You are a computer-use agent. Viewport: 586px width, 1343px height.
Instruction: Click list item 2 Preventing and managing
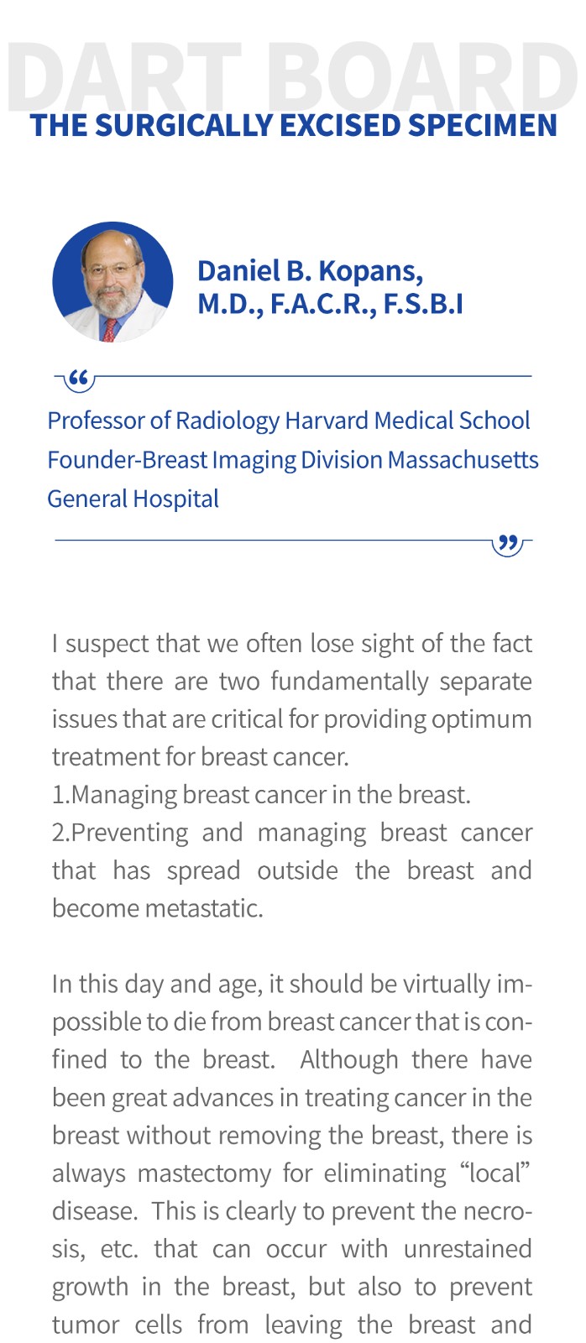pos(292,870)
